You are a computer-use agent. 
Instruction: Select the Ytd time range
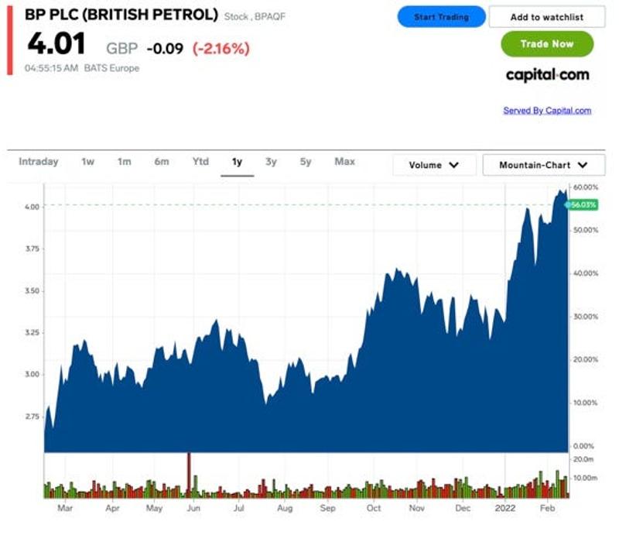click(200, 162)
